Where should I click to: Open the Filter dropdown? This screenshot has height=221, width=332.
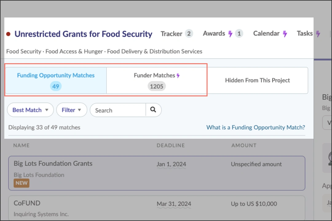pyautogui.click(x=72, y=110)
